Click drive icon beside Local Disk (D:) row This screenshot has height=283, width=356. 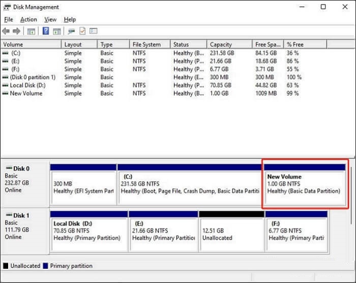tap(5, 85)
